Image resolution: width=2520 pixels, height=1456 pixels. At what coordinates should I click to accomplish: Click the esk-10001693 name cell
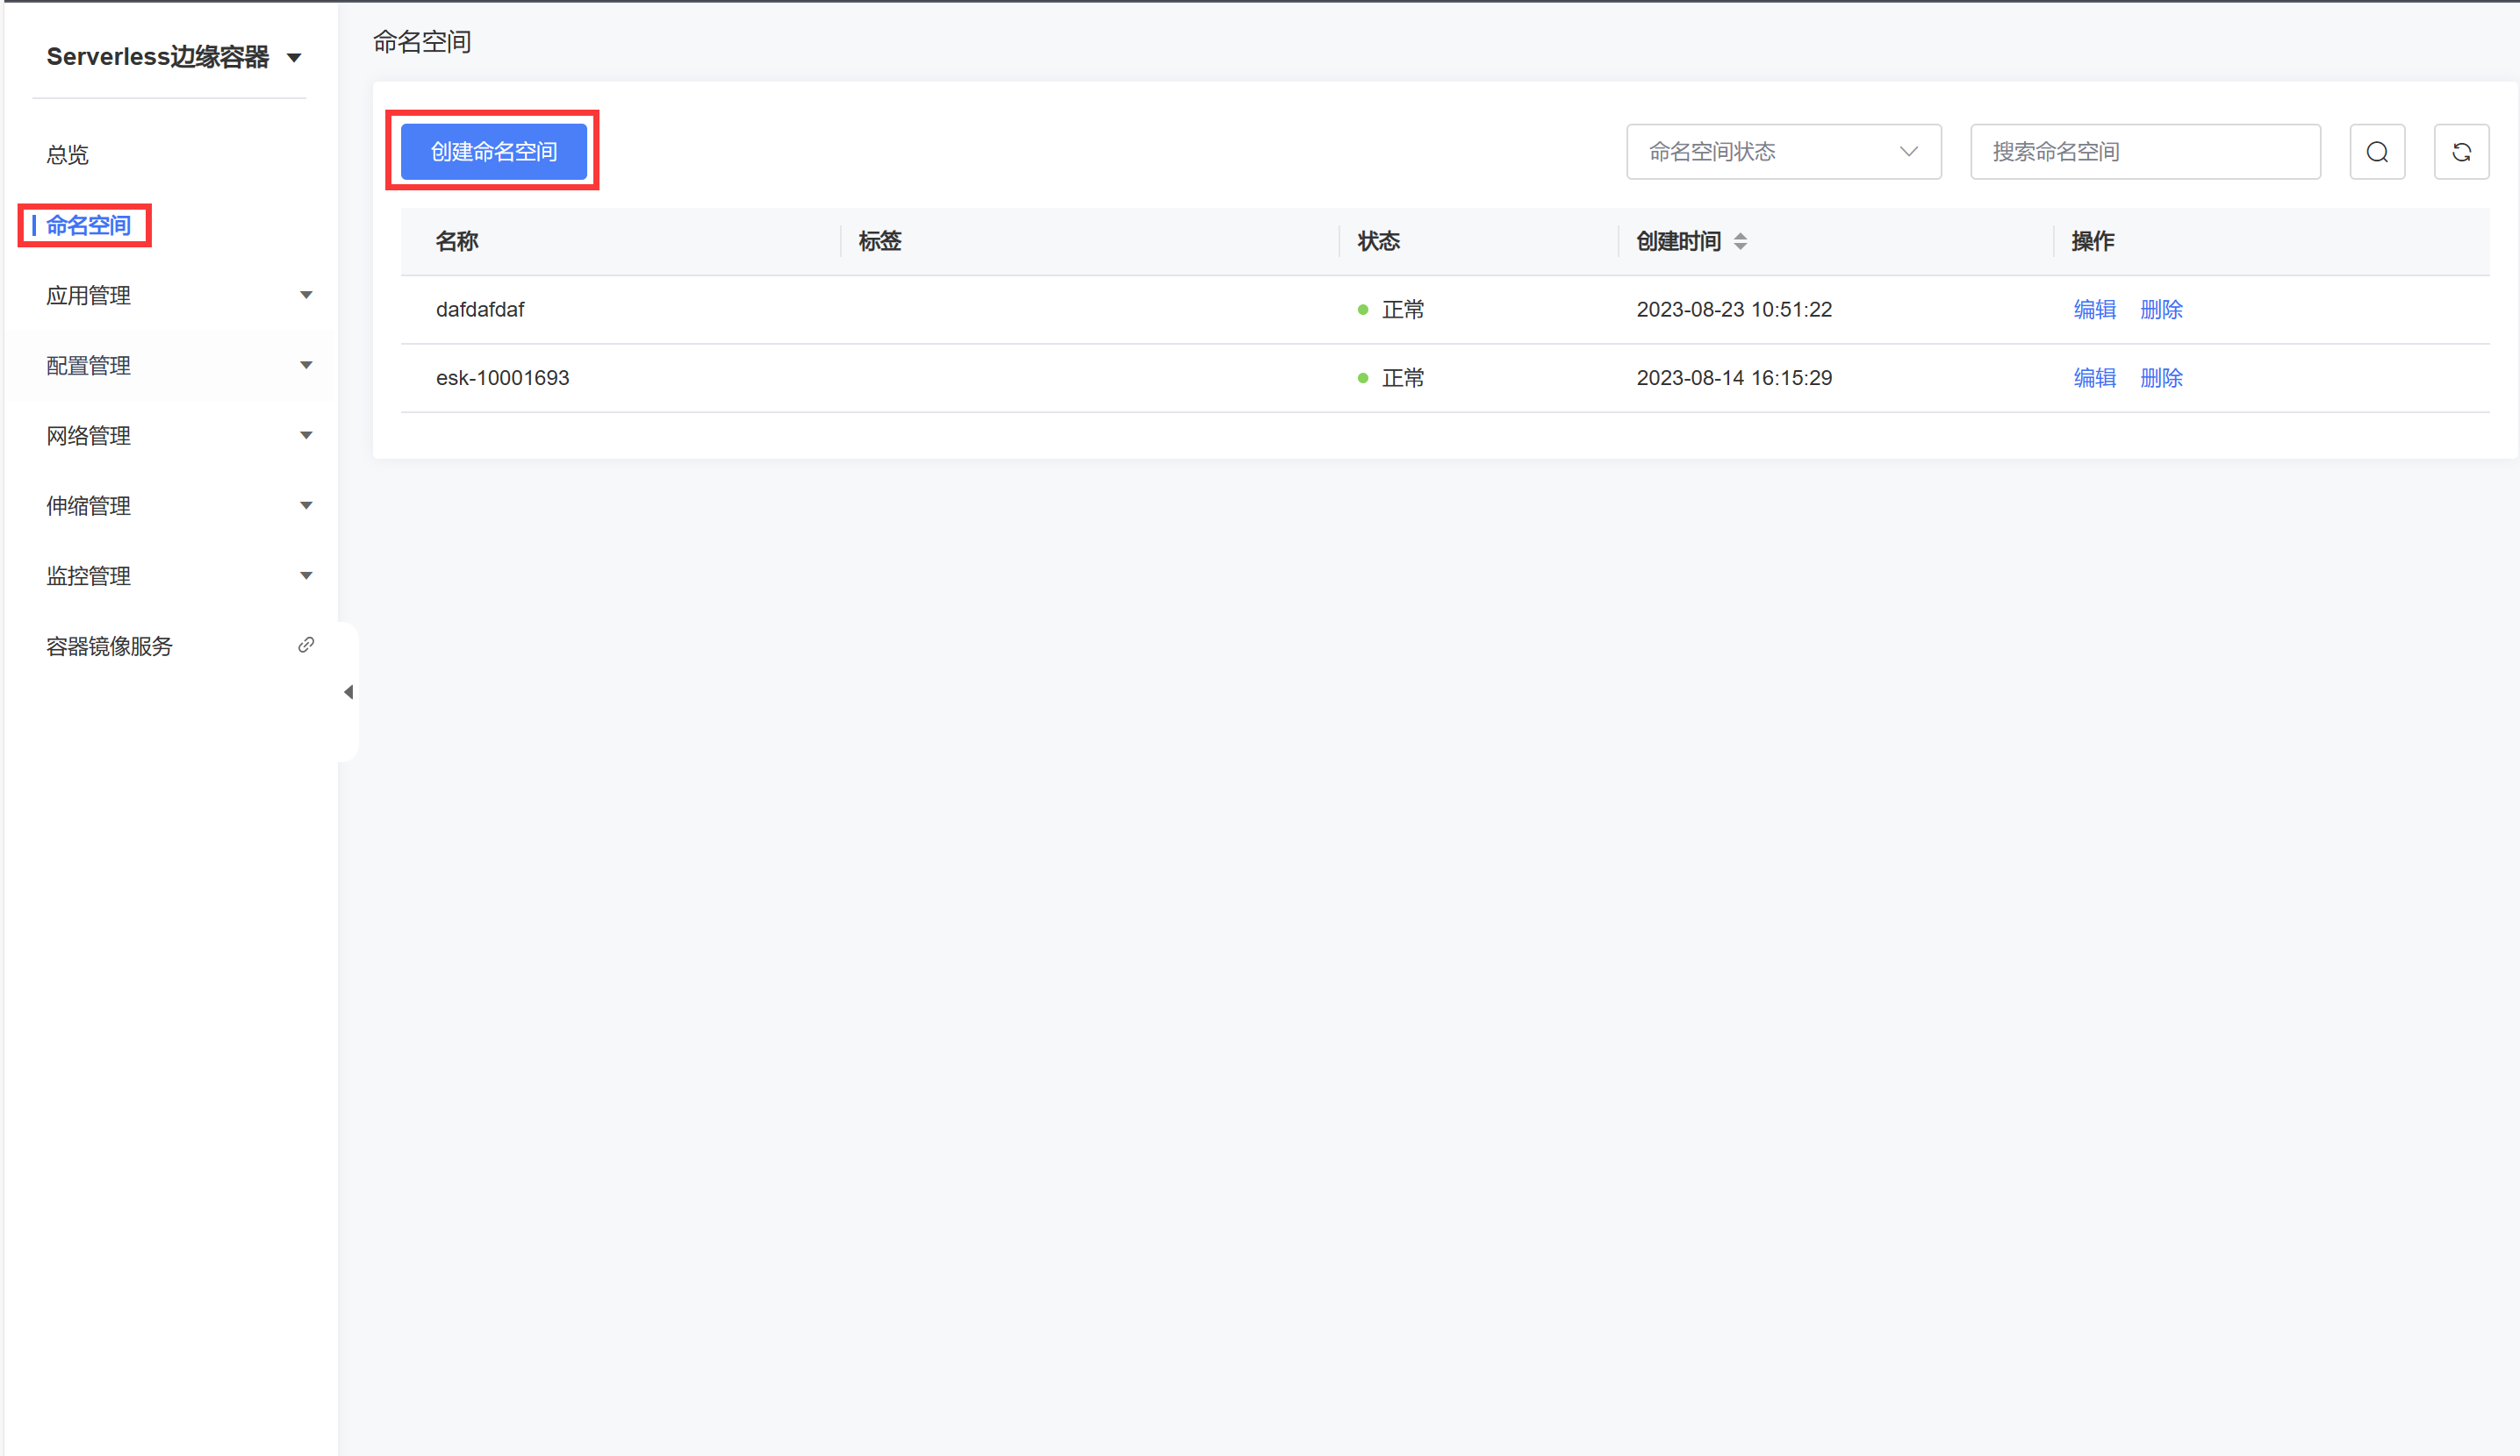502,378
